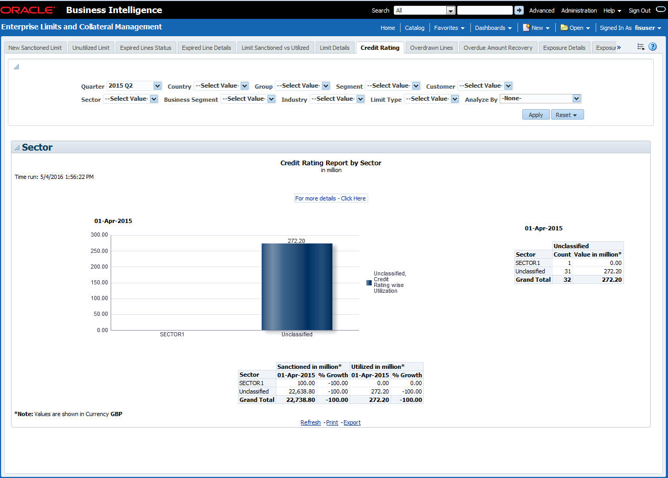Click SECTOR1 axis label in chart
This screenshot has width=668, height=478.
(x=172, y=334)
